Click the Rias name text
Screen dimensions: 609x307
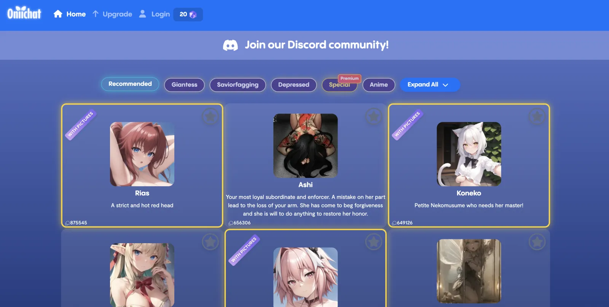(x=142, y=193)
